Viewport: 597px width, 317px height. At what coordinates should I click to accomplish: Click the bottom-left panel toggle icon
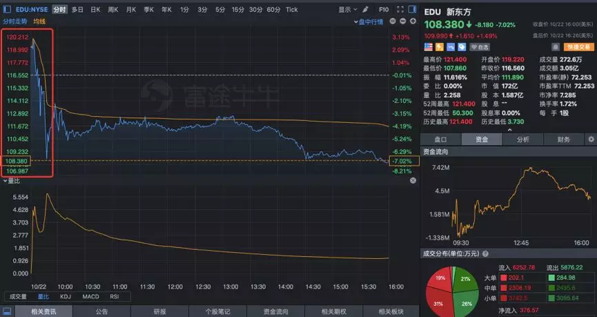[x=7, y=311]
